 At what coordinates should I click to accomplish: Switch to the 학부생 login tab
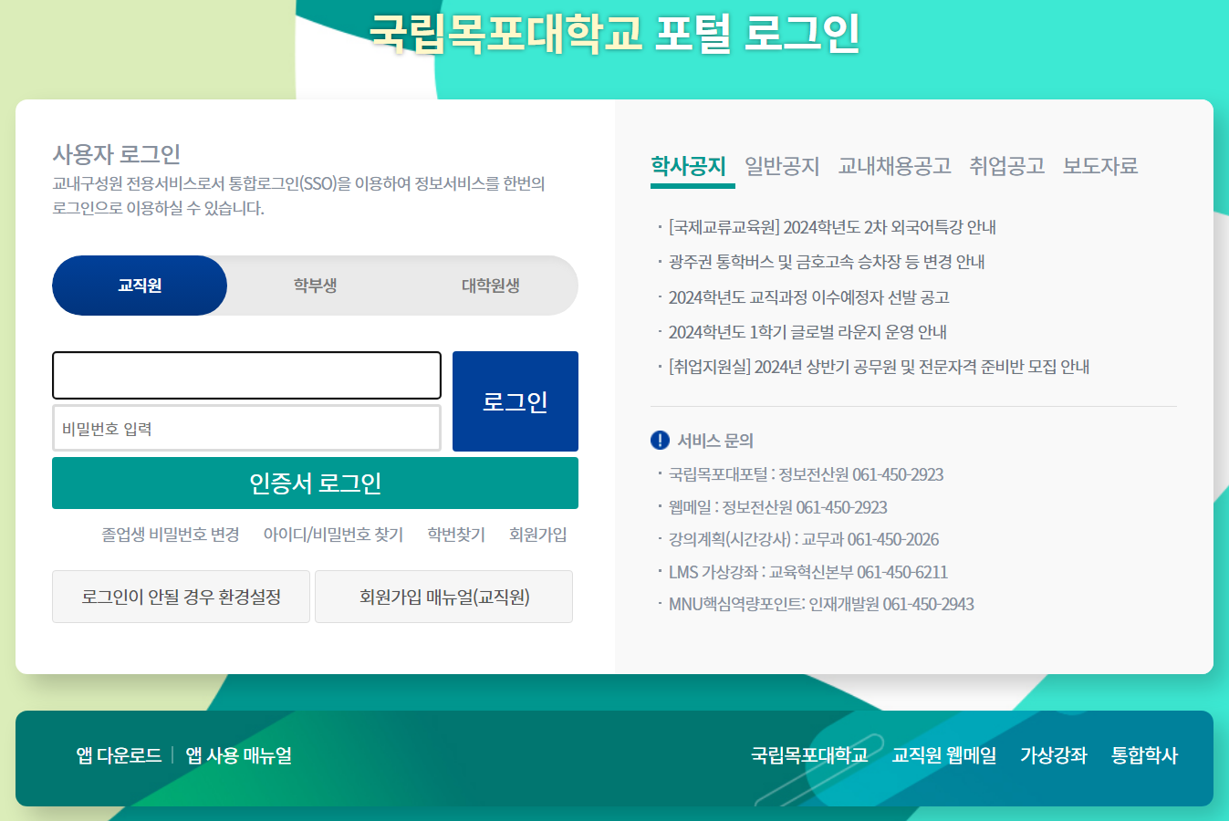(x=315, y=285)
